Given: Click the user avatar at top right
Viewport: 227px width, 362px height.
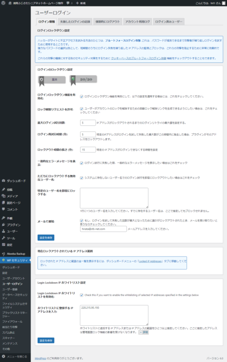Looking at the screenshot, I should 223,3.
